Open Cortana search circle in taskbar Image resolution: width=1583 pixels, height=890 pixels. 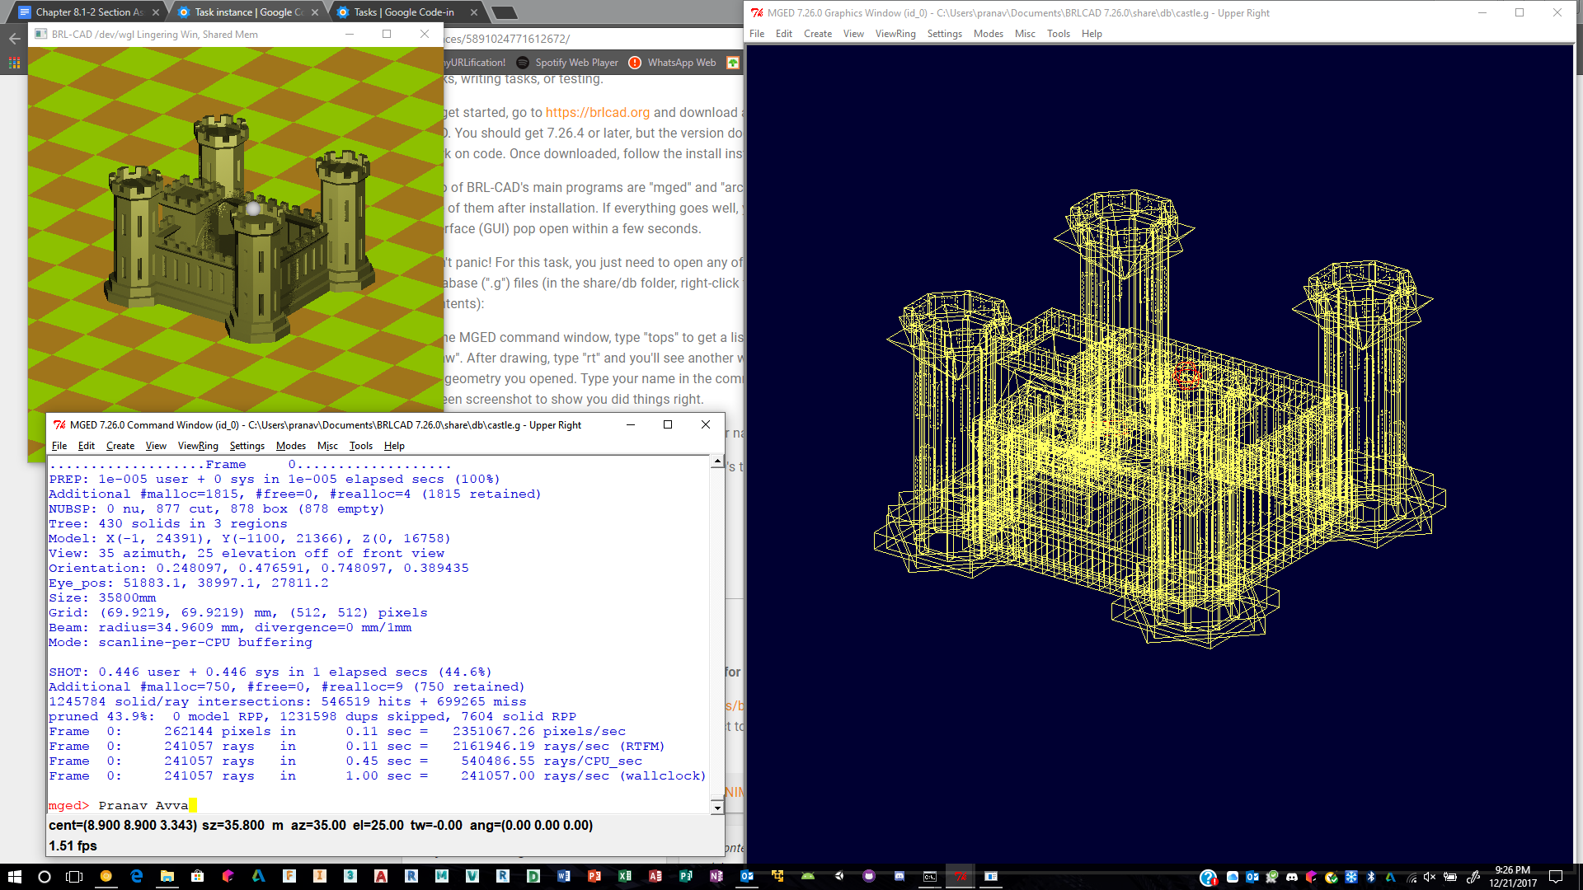45,876
